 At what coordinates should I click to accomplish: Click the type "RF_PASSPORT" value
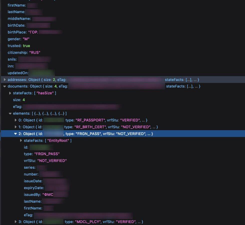tap(90, 120)
